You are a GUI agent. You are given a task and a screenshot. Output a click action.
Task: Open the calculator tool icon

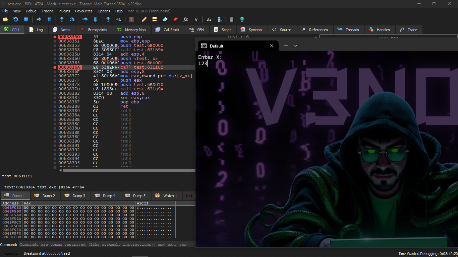[x=232, y=19]
